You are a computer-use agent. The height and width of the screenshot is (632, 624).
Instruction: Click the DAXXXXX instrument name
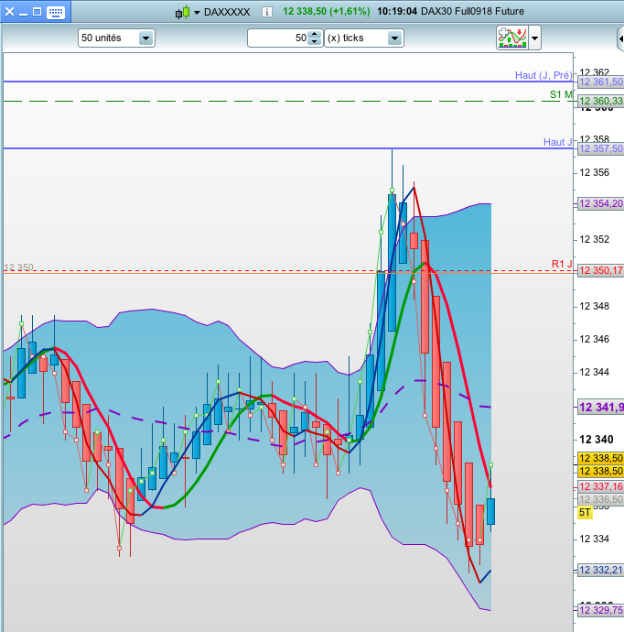(x=227, y=12)
